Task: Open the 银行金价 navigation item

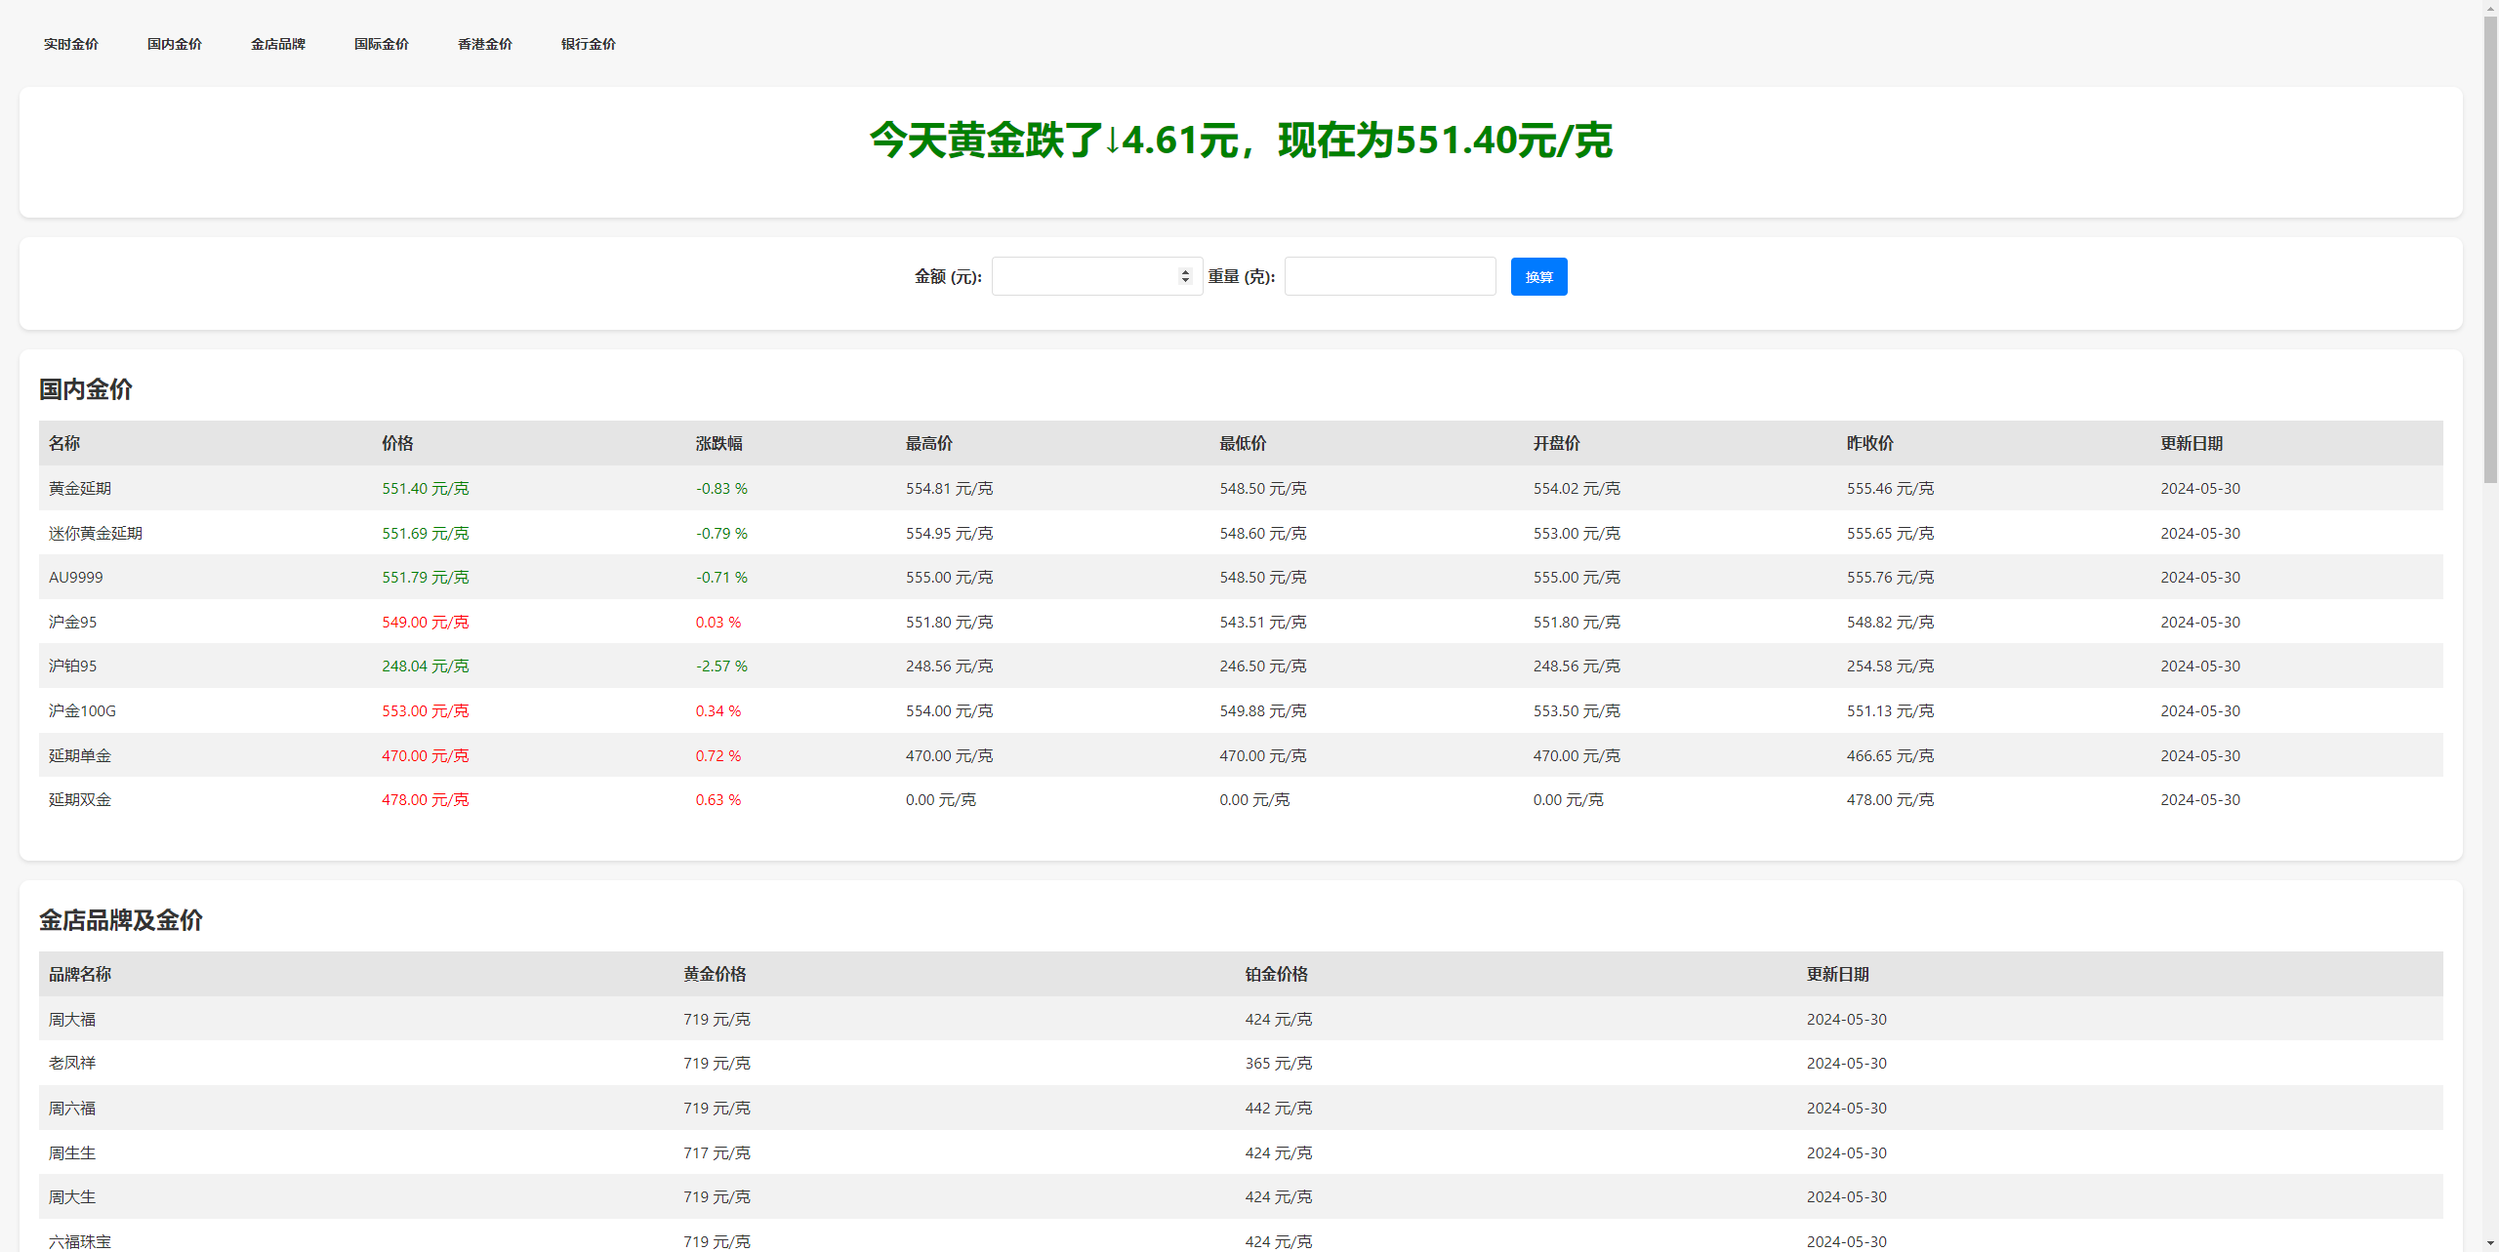Action: click(588, 44)
